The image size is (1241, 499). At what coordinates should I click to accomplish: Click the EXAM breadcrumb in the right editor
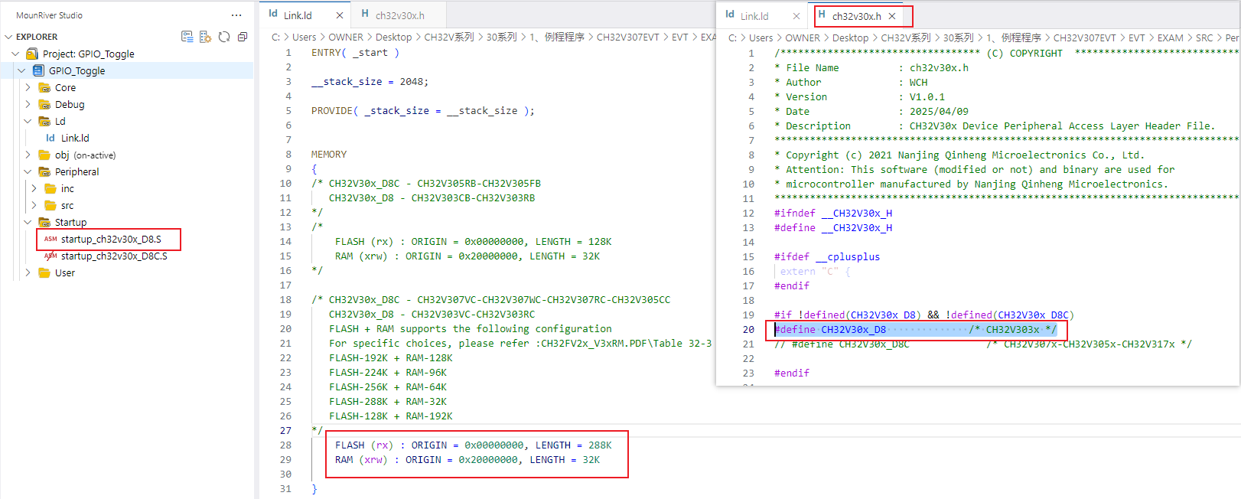(x=1170, y=38)
